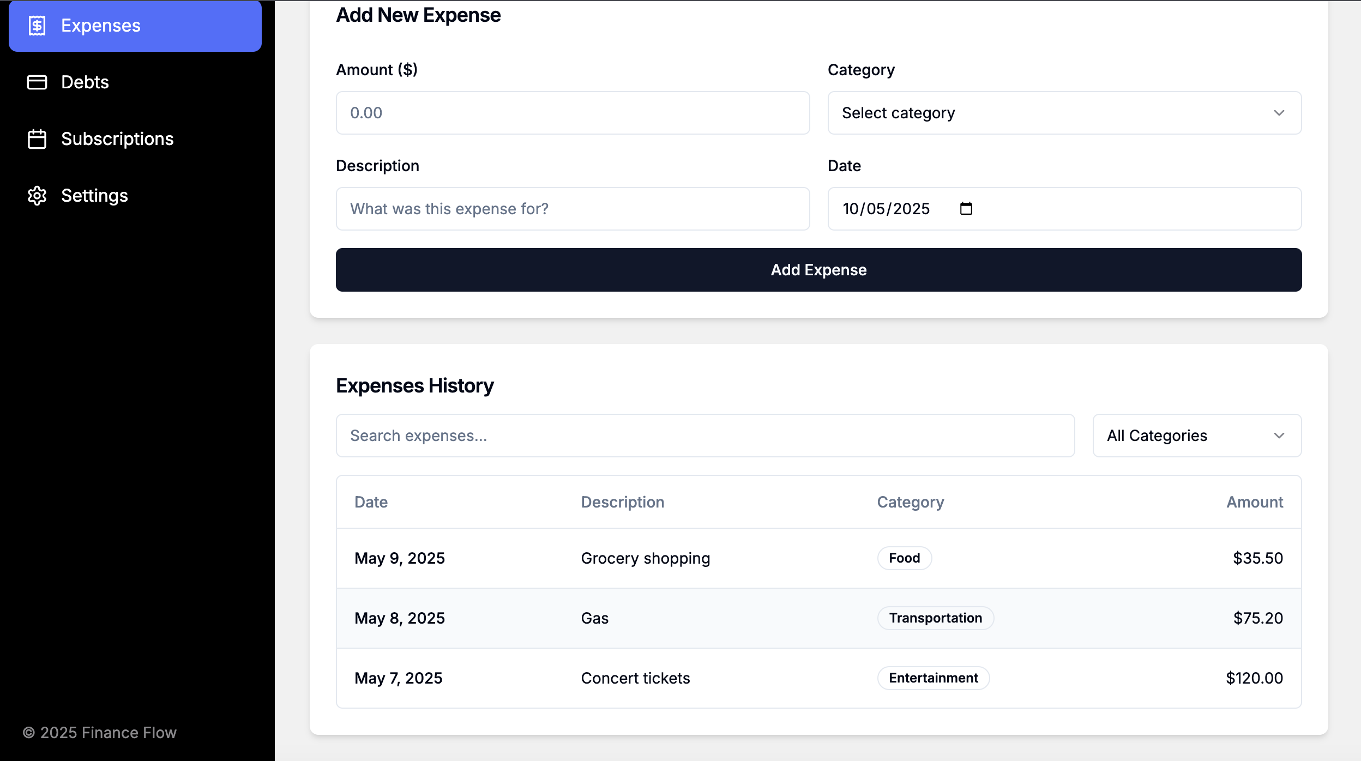Click the Subscriptions calendar icon
The width and height of the screenshot is (1361, 761).
(37, 139)
